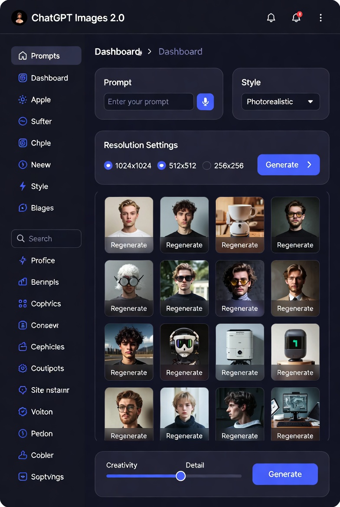Click the Detail label

click(x=195, y=465)
